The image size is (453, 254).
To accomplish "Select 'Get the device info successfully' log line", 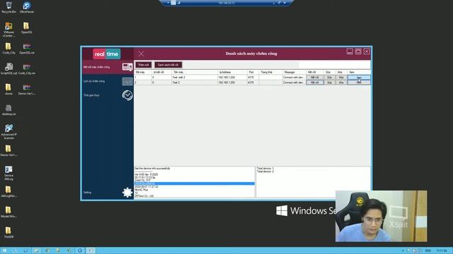I will pos(152,168).
